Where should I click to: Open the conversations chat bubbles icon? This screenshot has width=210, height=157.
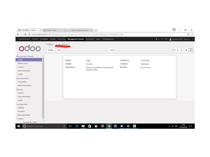(166, 39)
